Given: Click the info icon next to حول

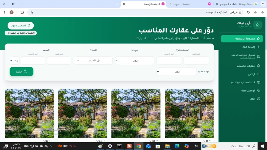Looking at the screenshot, I should pyautogui.click(x=258, y=99).
